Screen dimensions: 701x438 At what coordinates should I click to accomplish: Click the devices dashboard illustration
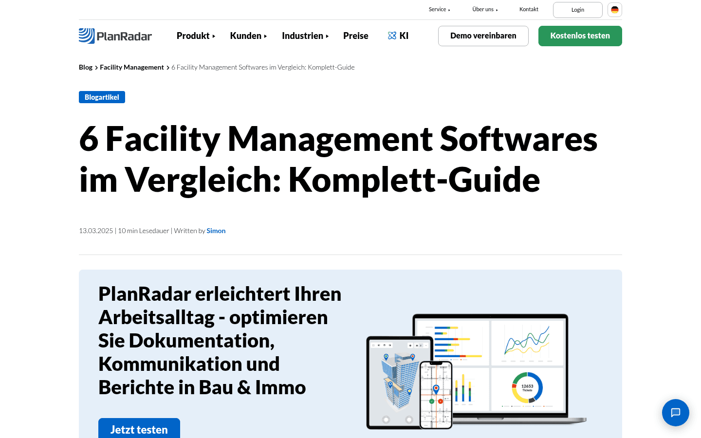point(476,372)
